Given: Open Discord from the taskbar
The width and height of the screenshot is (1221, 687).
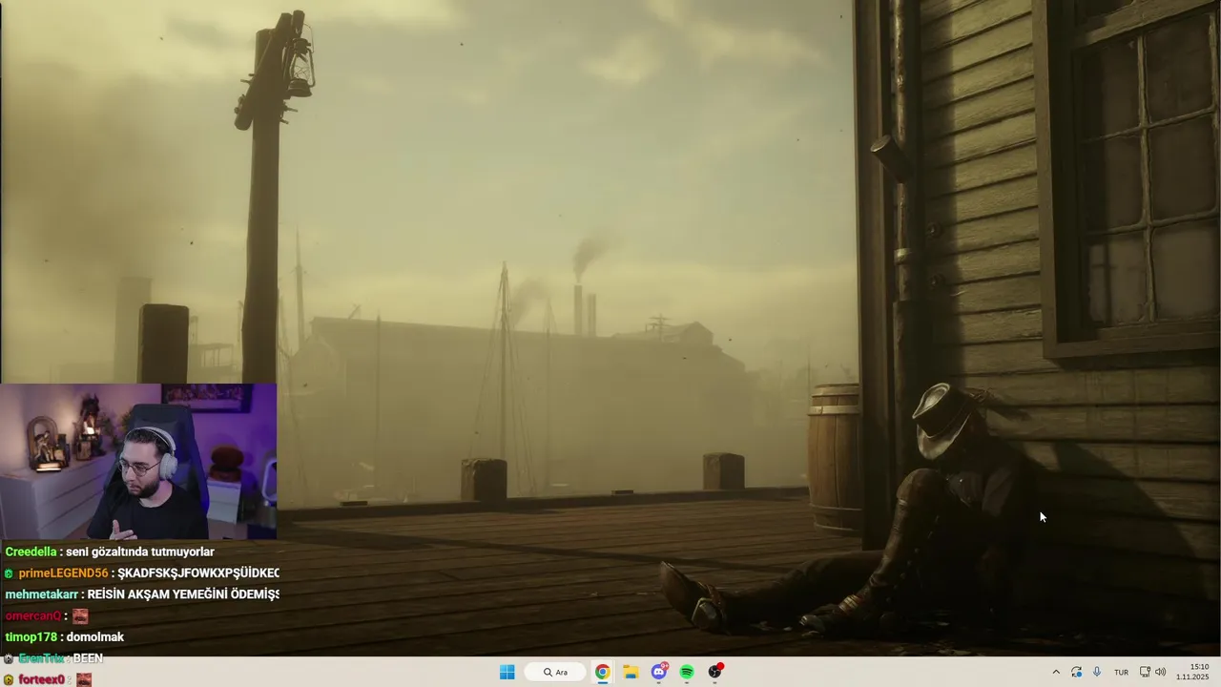Looking at the screenshot, I should click(659, 672).
